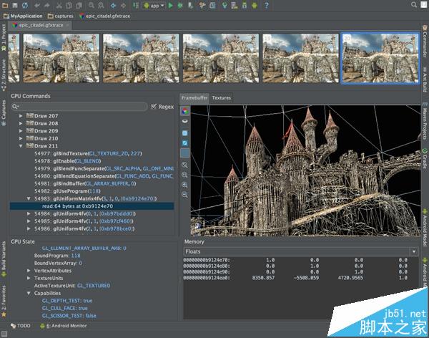Click the Copy toolbar icon
429x338 pixels.
tap(69, 5)
